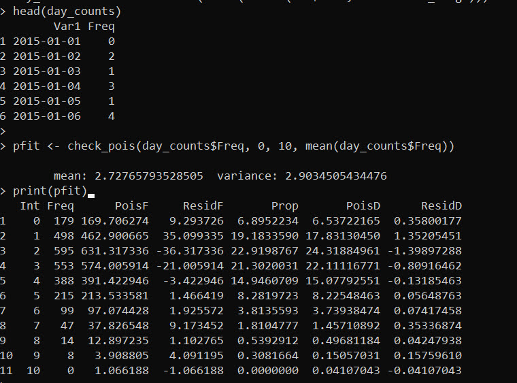Click the ResidF value 1.925572
Screen dimensions: 517x383
tap(197, 311)
